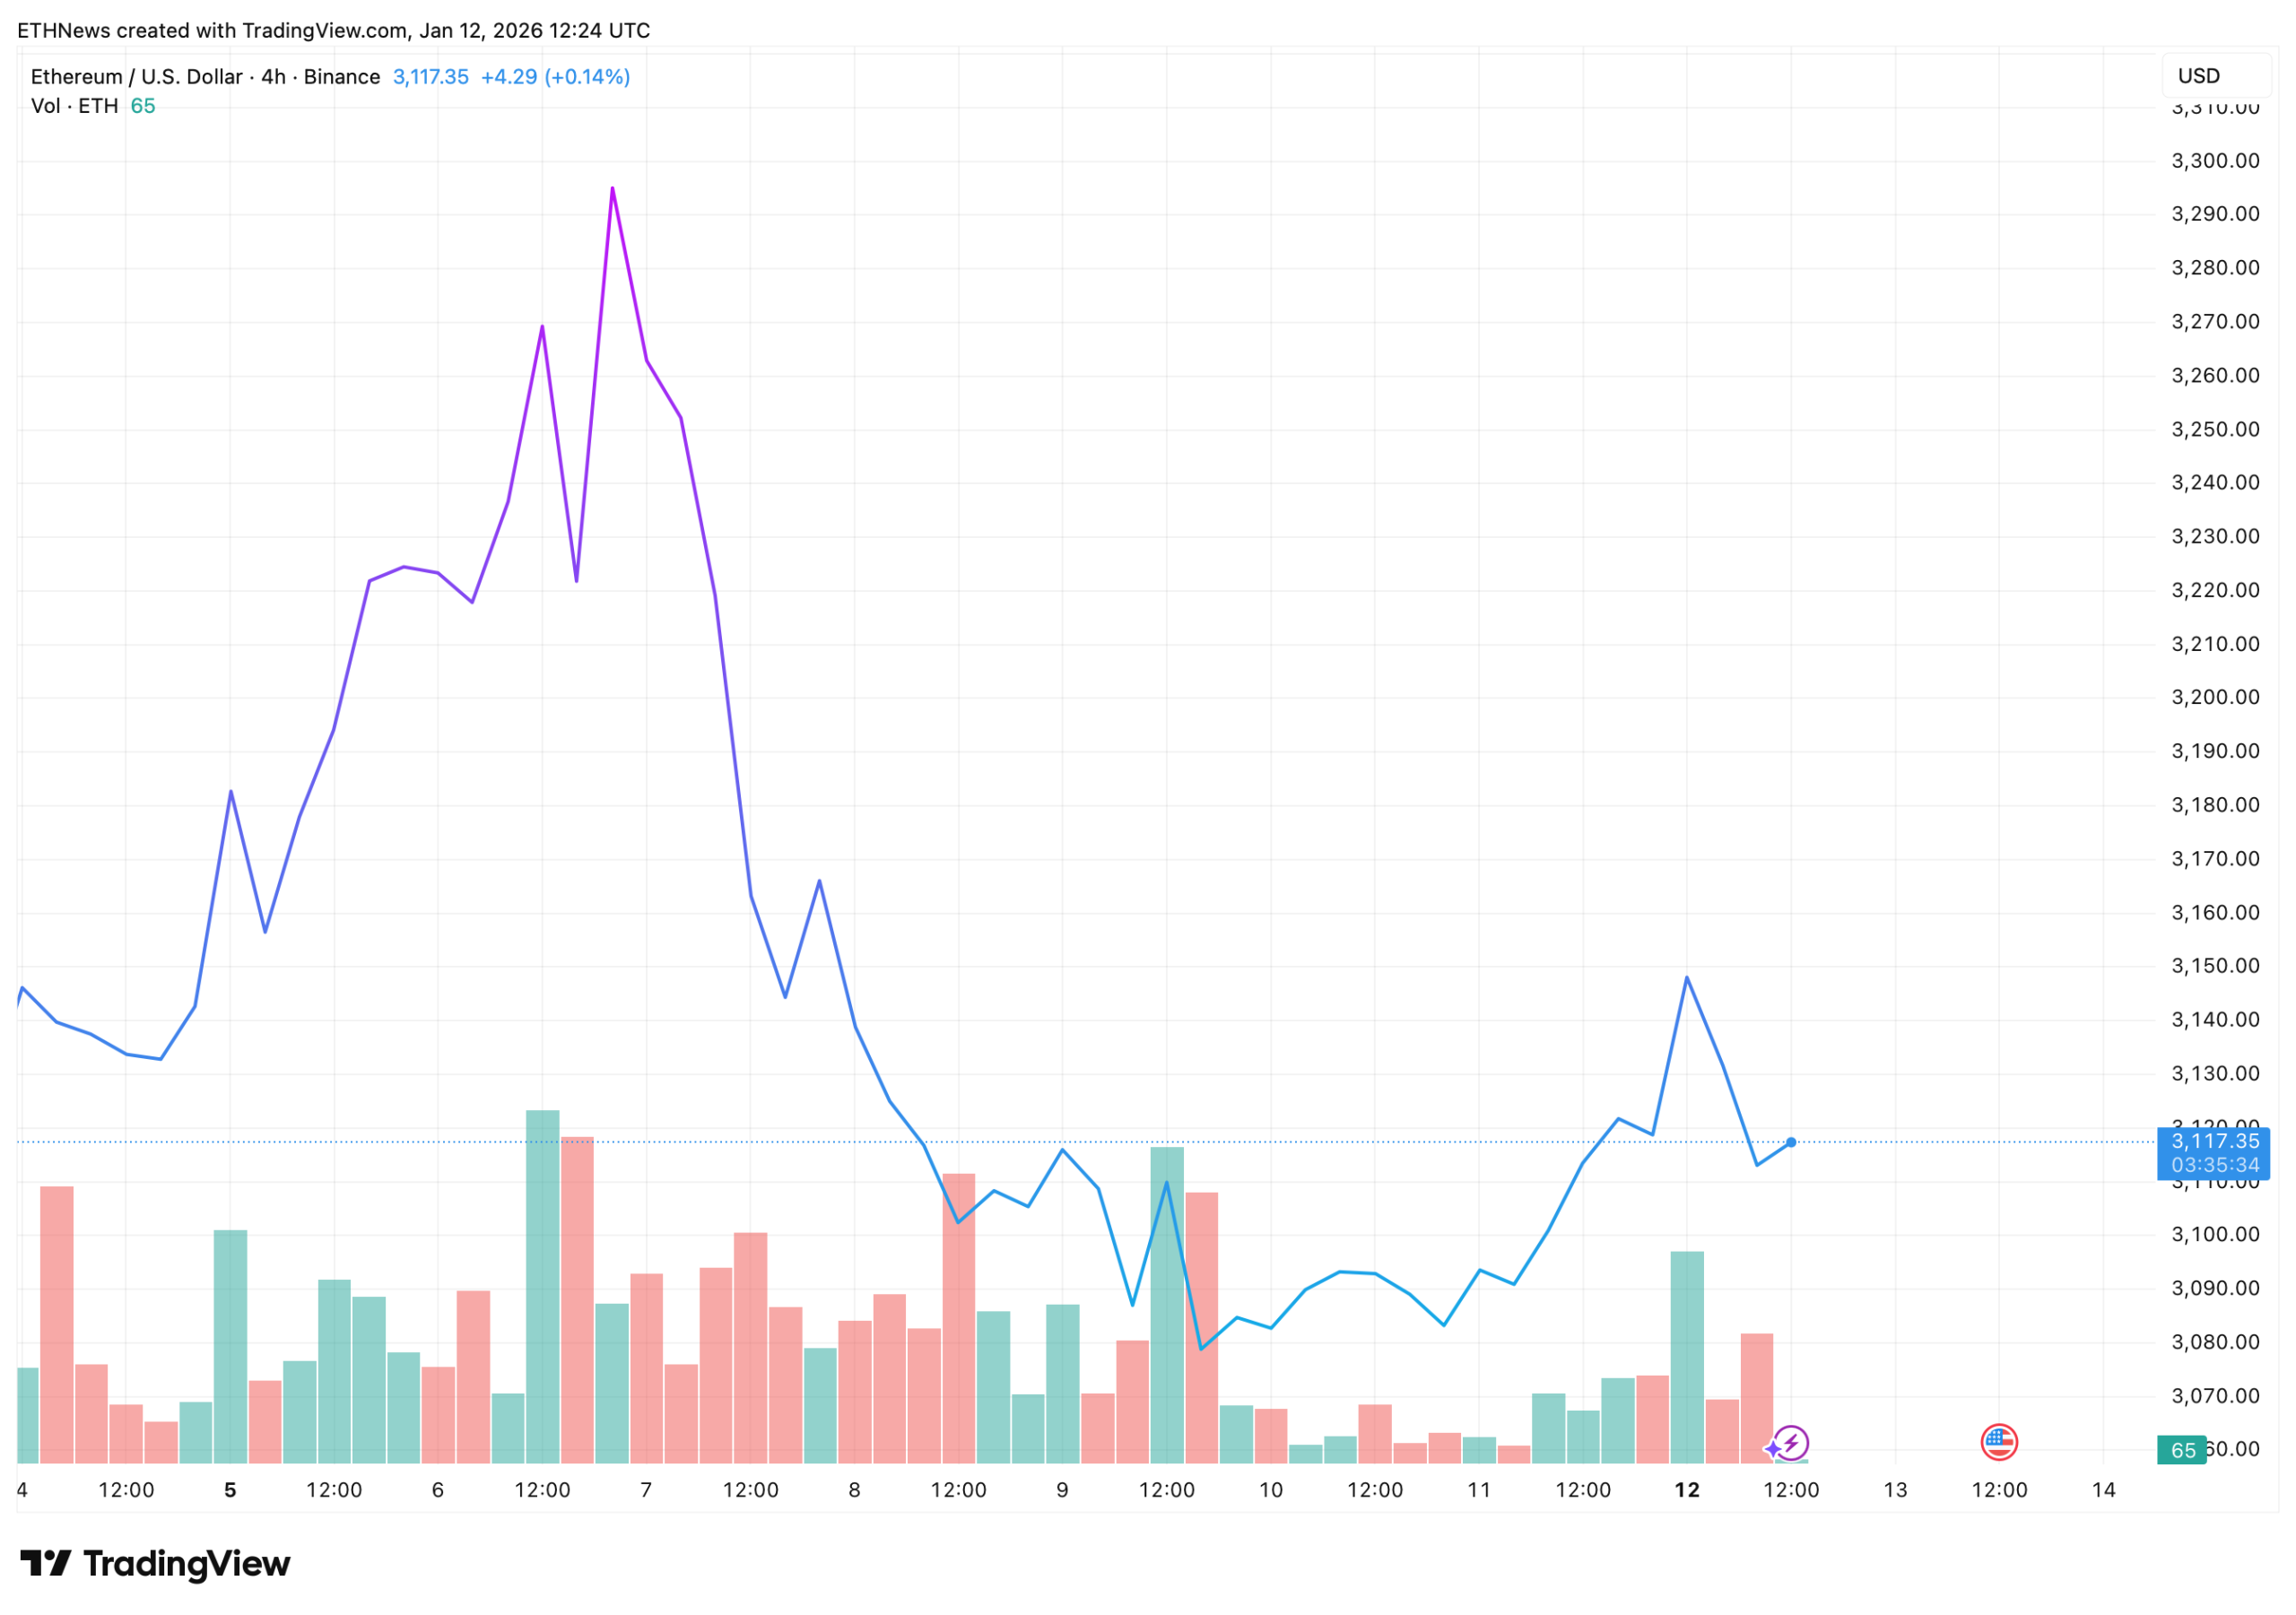
Task: Click the 4h interval in the title
Action: [273, 77]
